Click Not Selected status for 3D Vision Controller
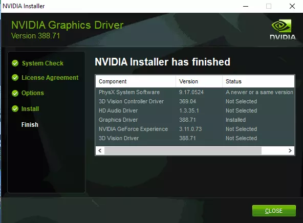This screenshot has height=223, width=303. click(242, 101)
